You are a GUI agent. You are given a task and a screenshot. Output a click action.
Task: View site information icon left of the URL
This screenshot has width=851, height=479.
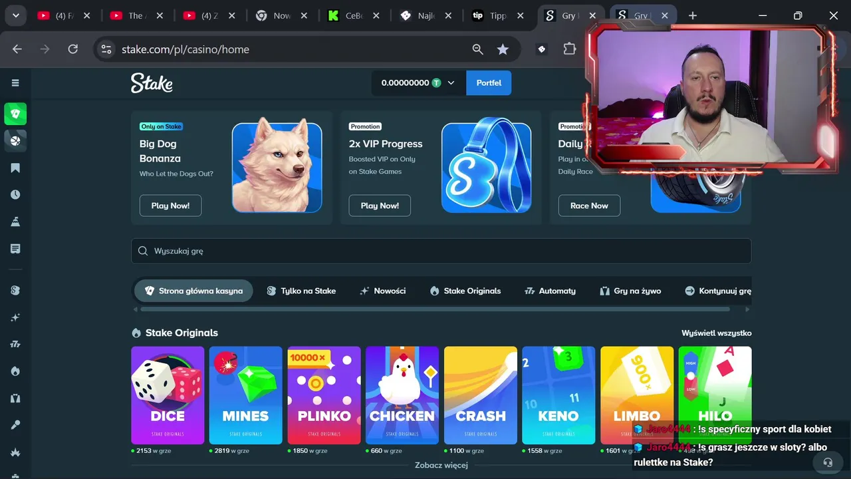106,49
